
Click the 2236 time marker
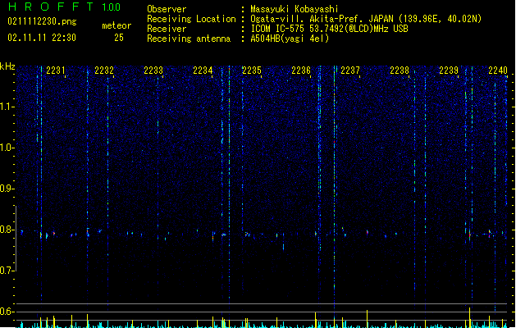pos(301,71)
